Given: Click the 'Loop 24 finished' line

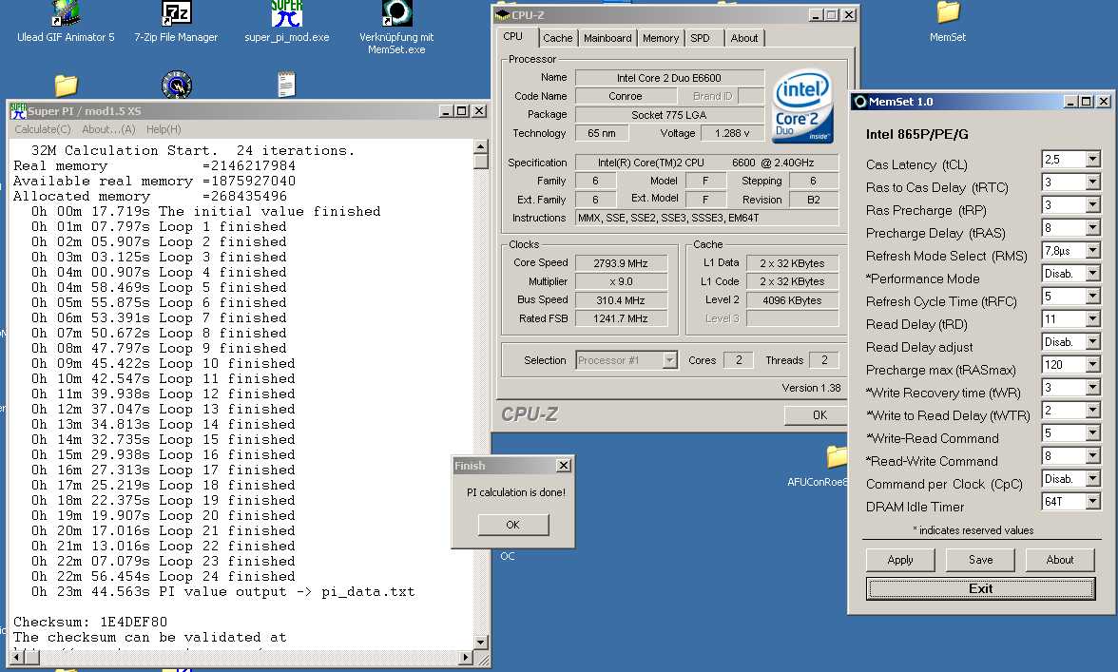Looking at the screenshot, I should pyautogui.click(x=164, y=577).
